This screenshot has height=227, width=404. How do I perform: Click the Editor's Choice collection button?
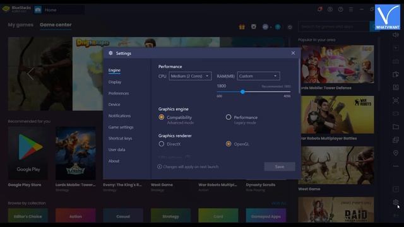coord(28,216)
